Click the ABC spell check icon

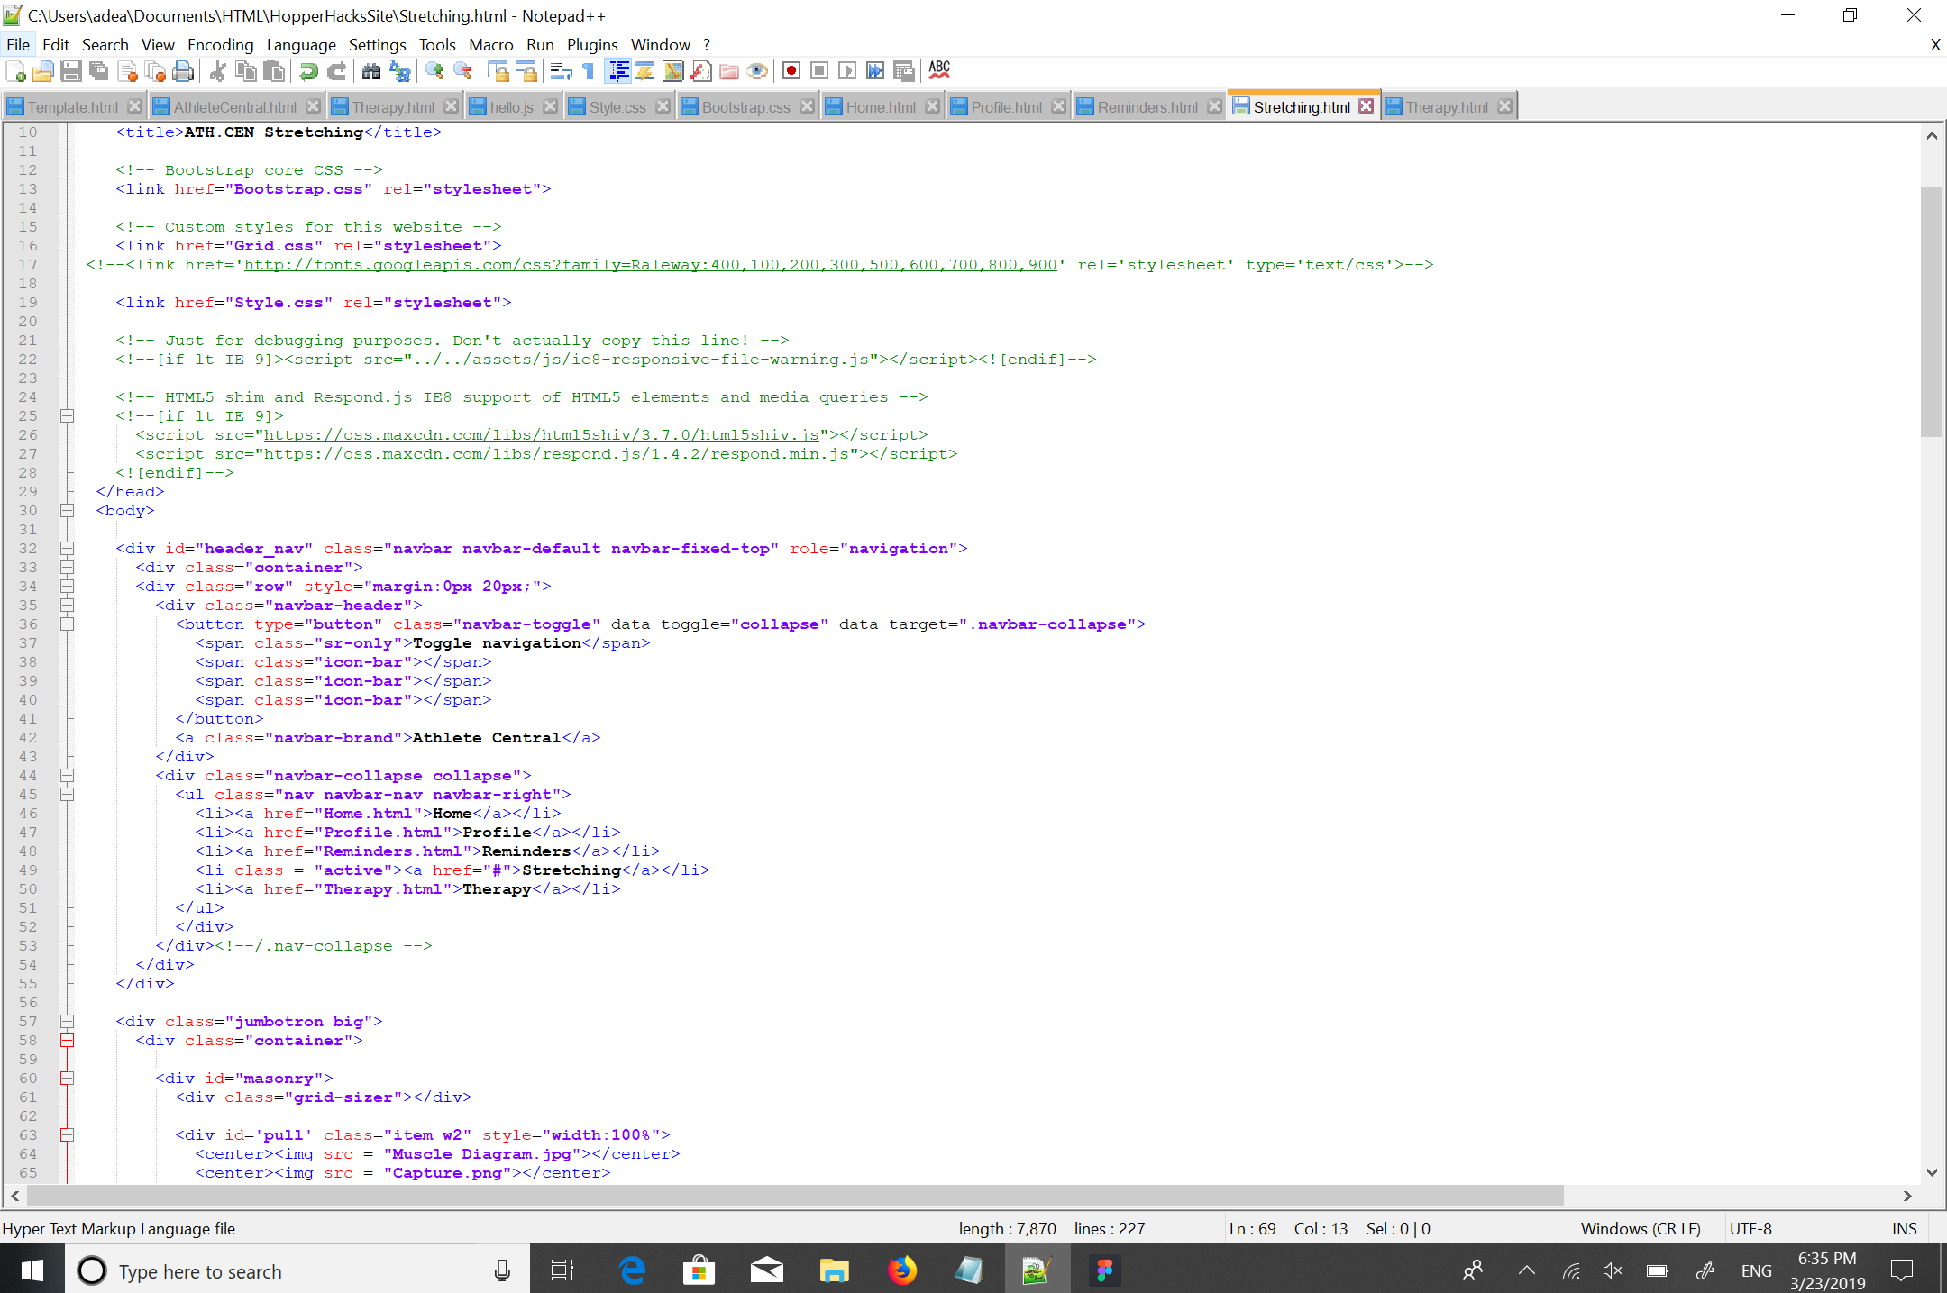pyautogui.click(x=939, y=71)
